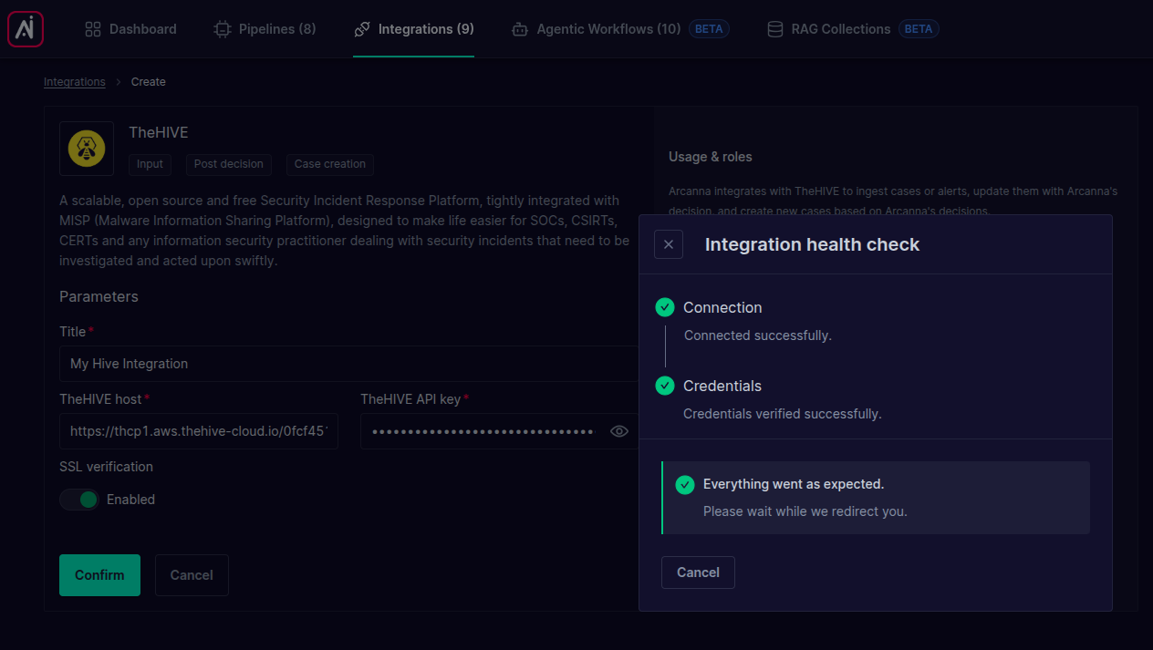Click the 'Everything went as expected' check icon

tap(685, 484)
